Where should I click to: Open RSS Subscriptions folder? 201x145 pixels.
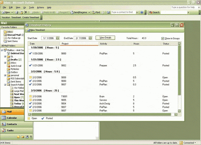coord(16,79)
